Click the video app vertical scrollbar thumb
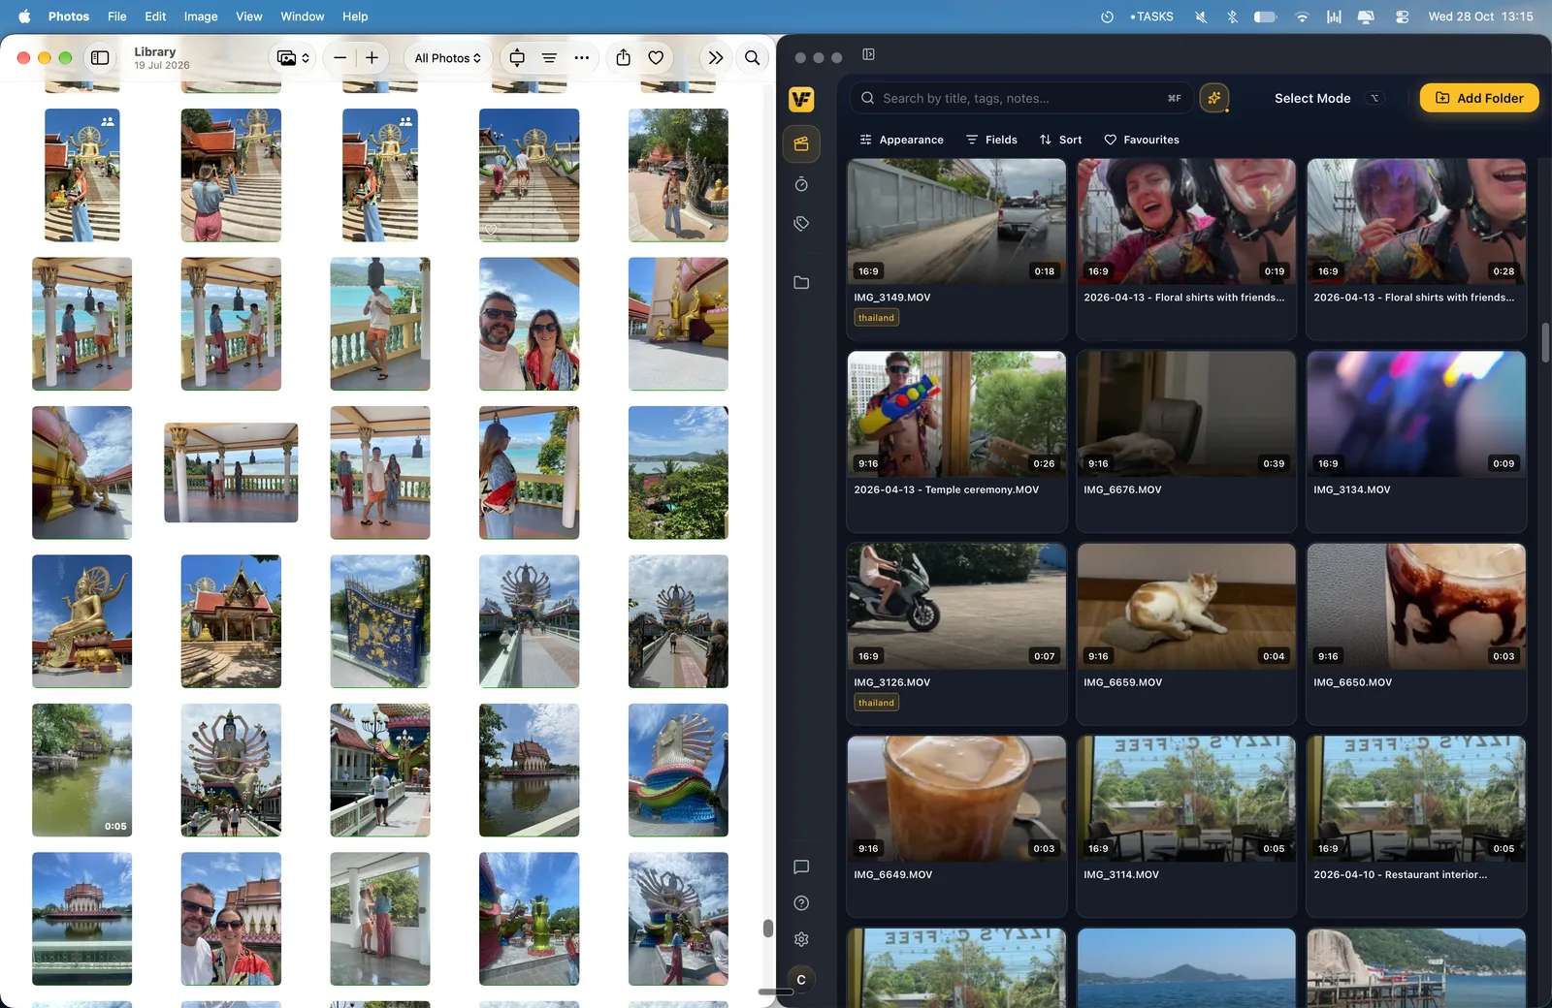 (1545, 343)
